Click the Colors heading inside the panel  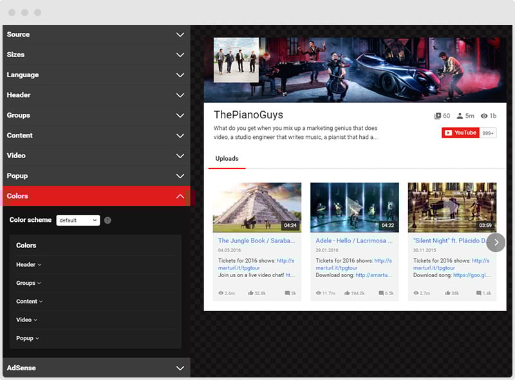26,246
